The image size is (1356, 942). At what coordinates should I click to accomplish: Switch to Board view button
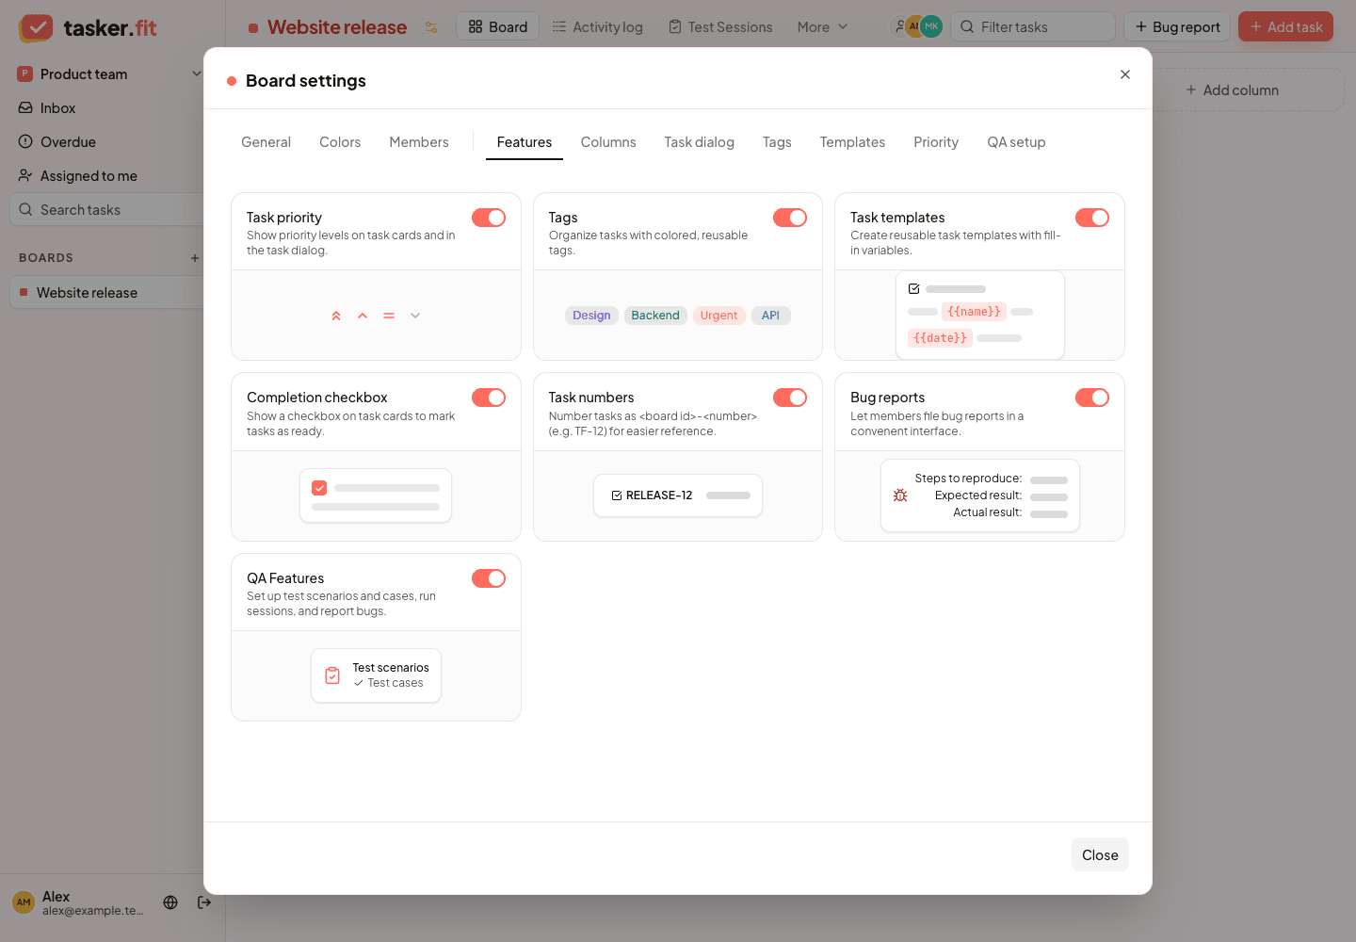pyautogui.click(x=498, y=27)
